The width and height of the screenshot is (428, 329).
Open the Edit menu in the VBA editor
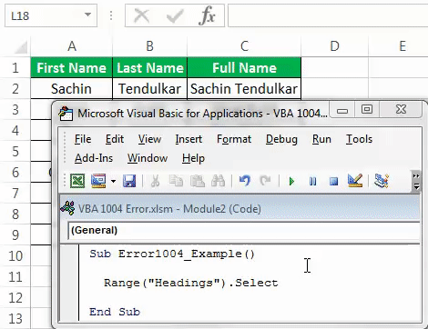coord(115,139)
